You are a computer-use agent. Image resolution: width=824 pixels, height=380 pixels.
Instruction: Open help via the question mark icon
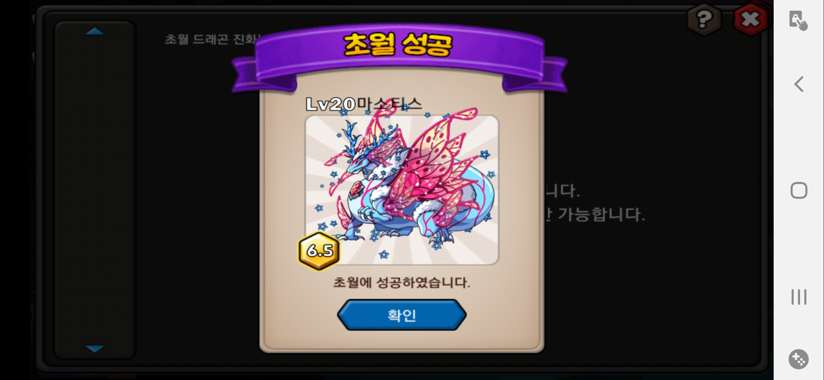coord(704,19)
